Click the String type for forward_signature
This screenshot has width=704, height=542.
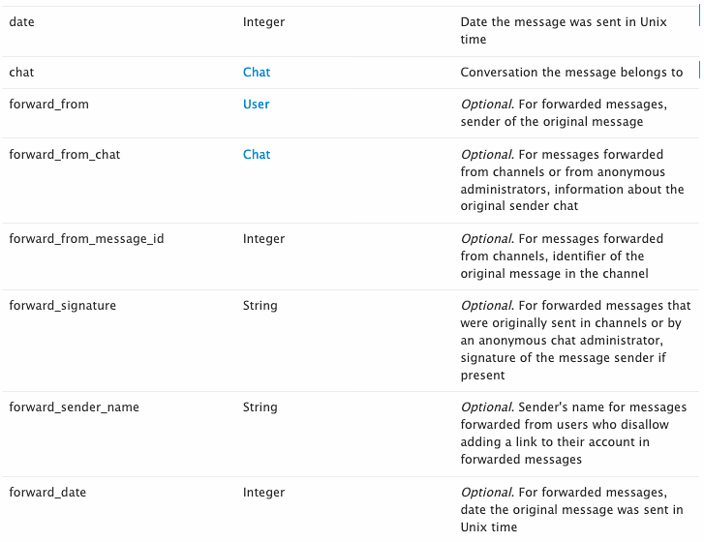260,306
